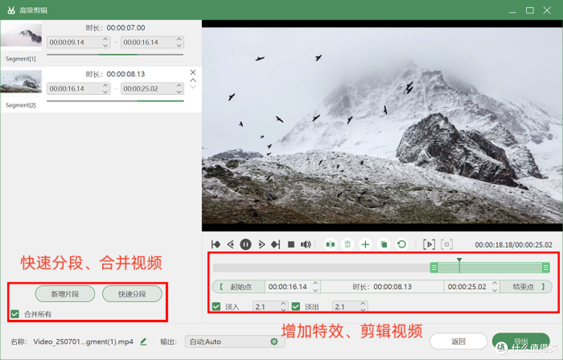The width and height of the screenshot is (563, 360).
Task: Decrease Segment[1] end time 00:00:16.14
Action: (179, 45)
